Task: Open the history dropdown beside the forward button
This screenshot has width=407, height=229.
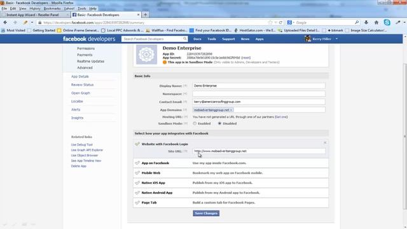Action: click(32, 23)
